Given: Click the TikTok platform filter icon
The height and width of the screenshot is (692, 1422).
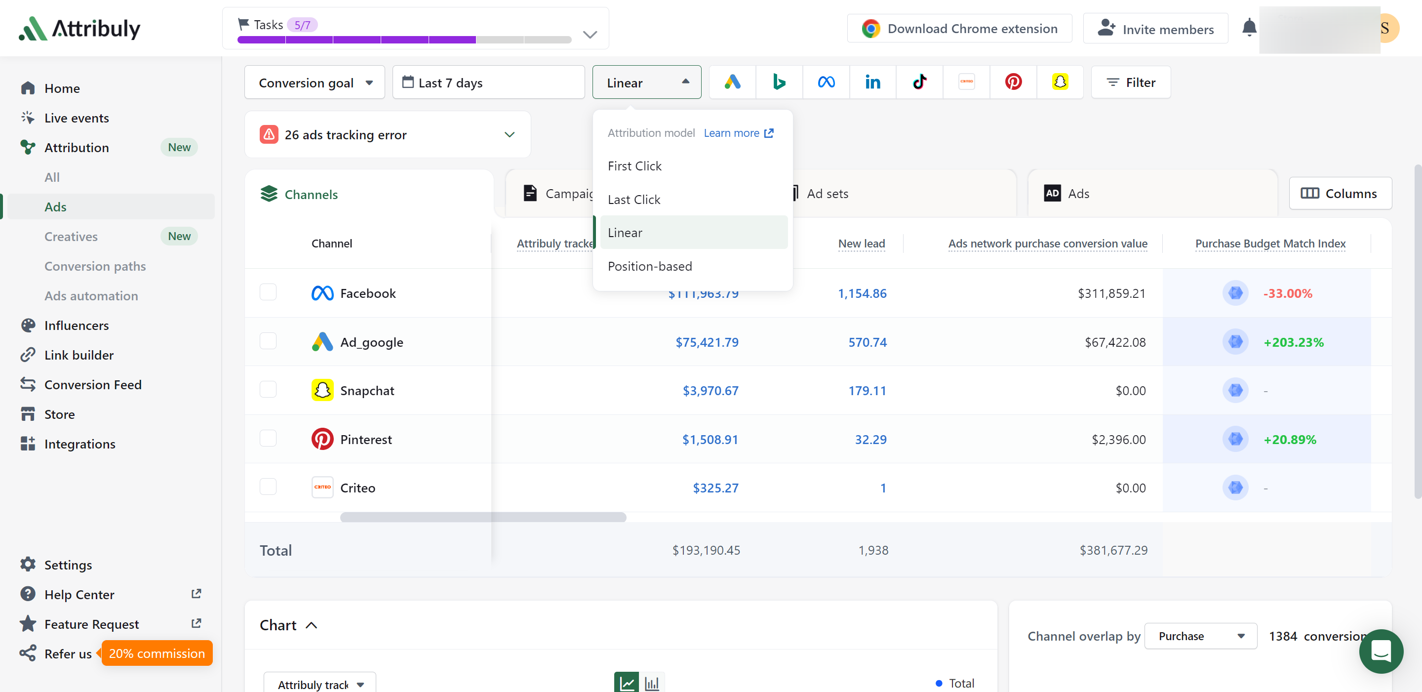Looking at the screenshot, I should coord(919,81).
